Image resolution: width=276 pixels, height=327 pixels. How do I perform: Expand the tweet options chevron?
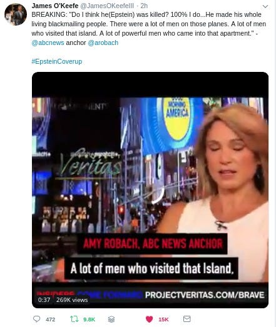tap(265, 6)
